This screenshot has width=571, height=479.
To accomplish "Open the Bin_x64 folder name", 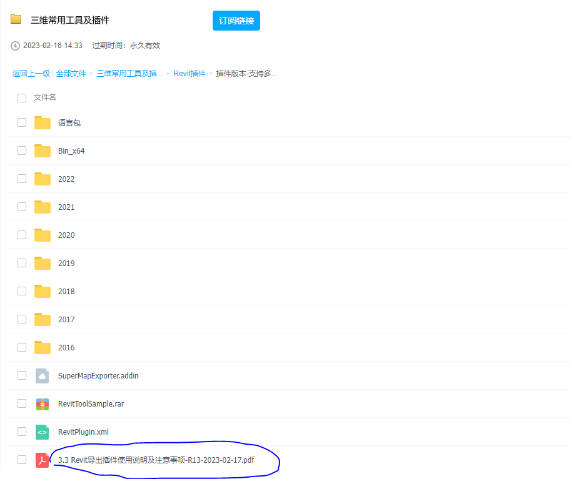I will [x=71, y=151].
